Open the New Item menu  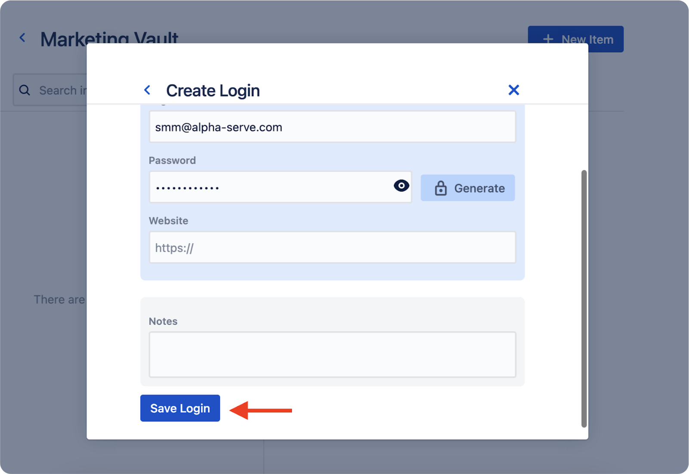click(x=575, y=39)
